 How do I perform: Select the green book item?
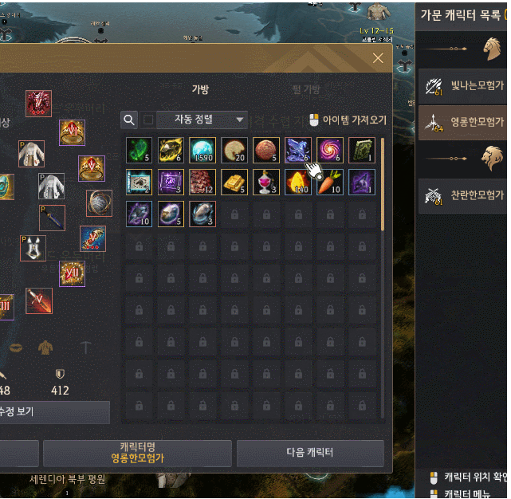(362, 150)
